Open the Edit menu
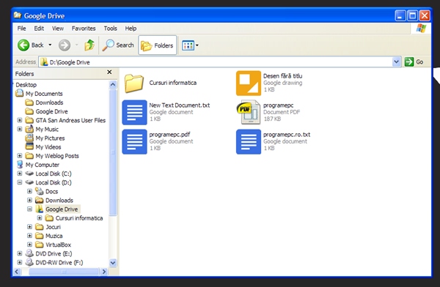Screen dimensions: 440x287 coord(39,29)
